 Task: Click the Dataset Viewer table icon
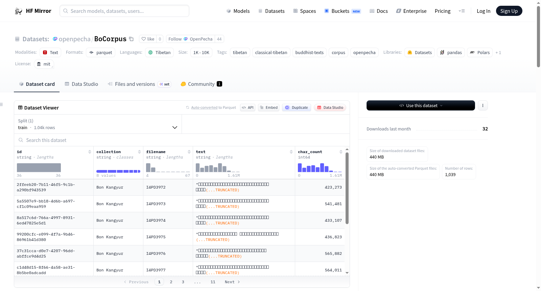20,107
